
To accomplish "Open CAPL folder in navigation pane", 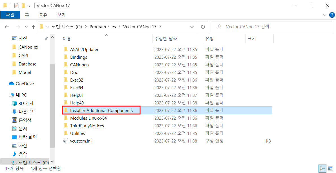I will coord(24,55).
